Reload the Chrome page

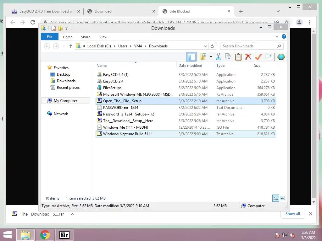[33, 22]
